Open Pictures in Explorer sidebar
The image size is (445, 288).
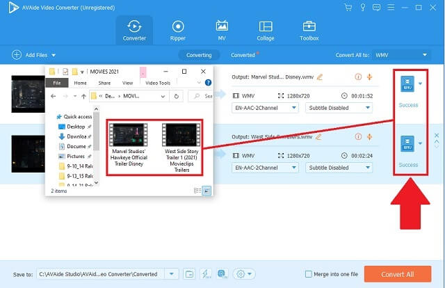[x=74, y=157]
